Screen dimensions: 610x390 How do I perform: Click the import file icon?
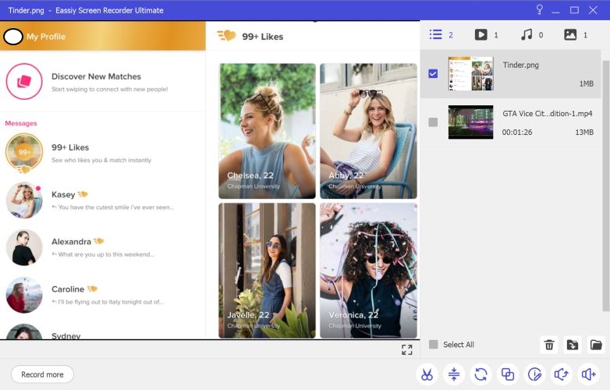coord(573,345)
